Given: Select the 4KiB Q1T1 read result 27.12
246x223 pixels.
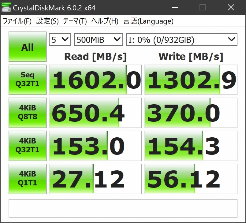Looking at the screenshot, I should pos(95,179).
